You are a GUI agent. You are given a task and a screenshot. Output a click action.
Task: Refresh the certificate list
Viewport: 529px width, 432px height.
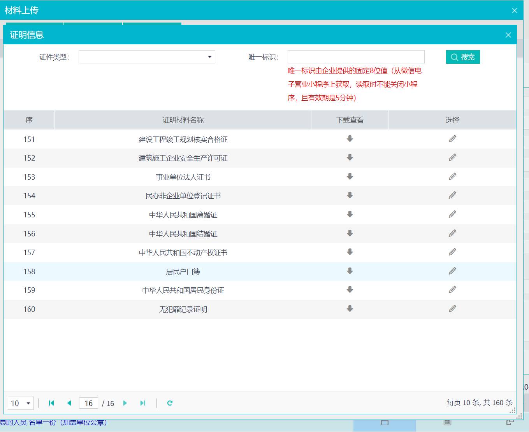[170, 403]
